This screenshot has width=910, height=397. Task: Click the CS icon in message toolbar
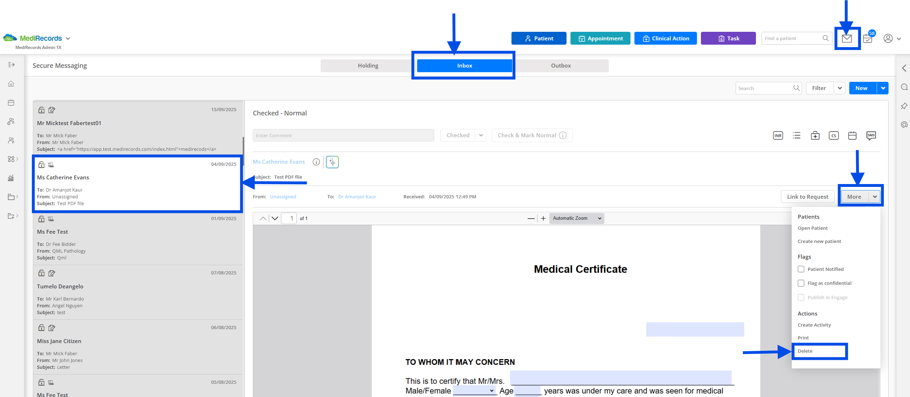click(834, 135)
